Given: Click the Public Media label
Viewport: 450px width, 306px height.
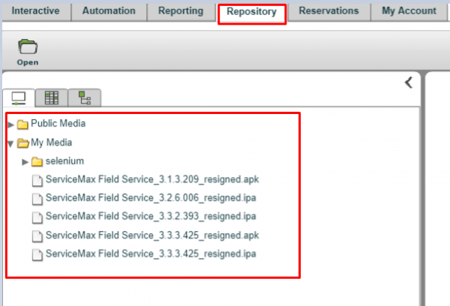Looking at the screenshot, I should (58, 124).
